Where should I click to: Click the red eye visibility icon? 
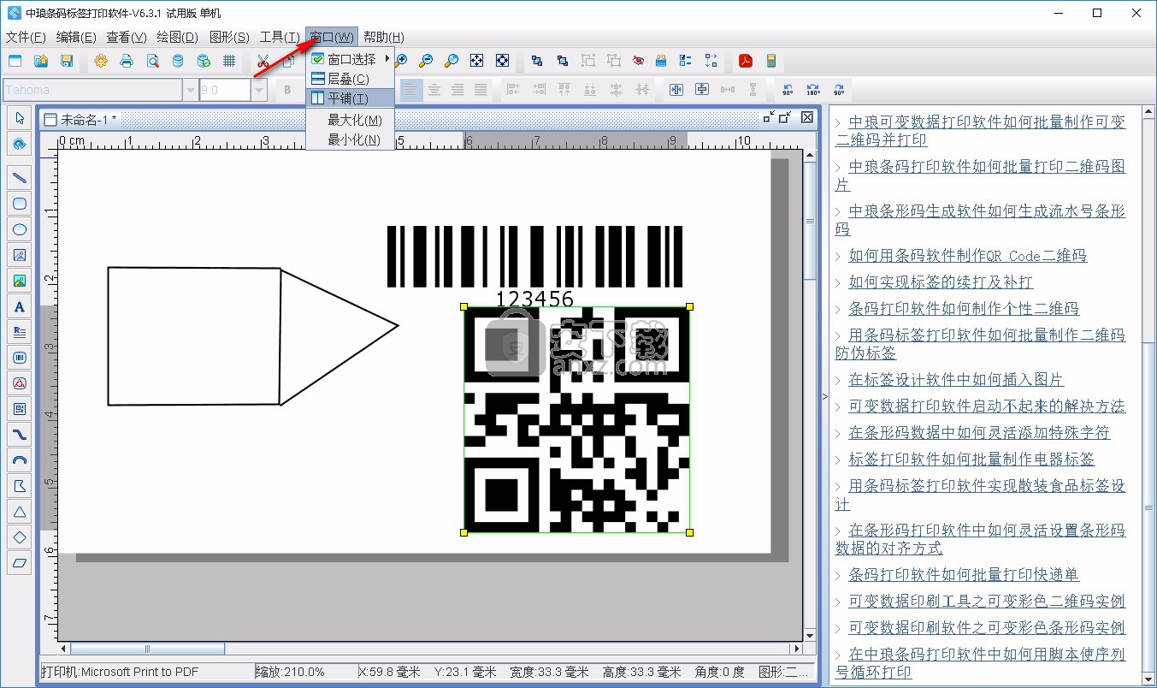[638, 61]
